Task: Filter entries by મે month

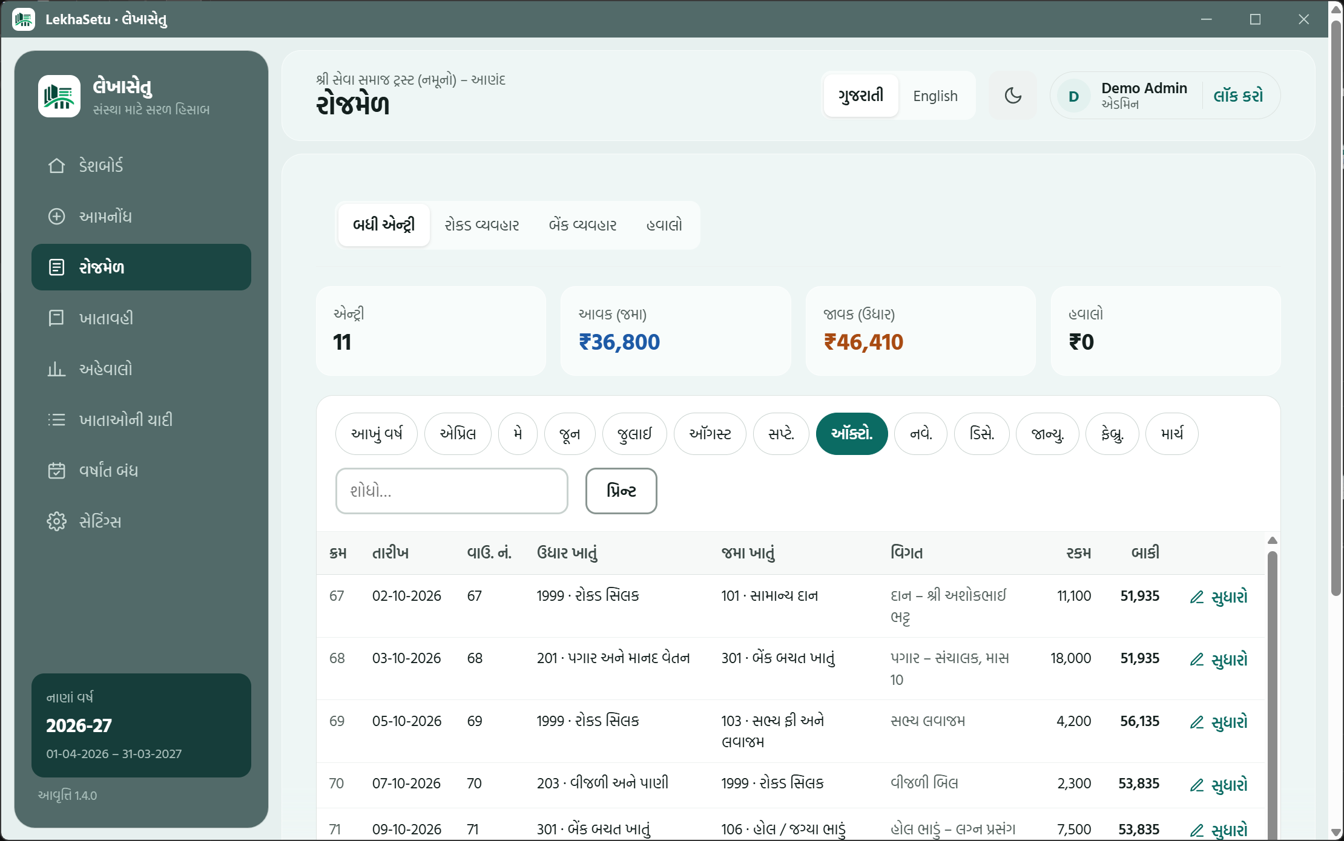Action: (x=518, y=434)
